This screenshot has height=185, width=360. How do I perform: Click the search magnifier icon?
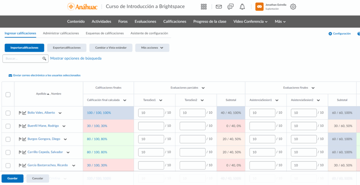coord(44,59)
